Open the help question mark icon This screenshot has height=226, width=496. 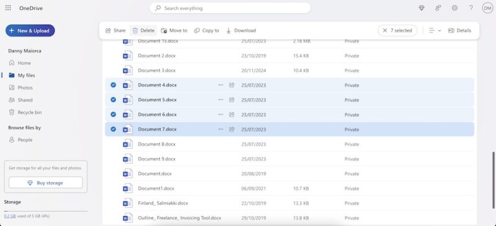[x=471, y=8]
